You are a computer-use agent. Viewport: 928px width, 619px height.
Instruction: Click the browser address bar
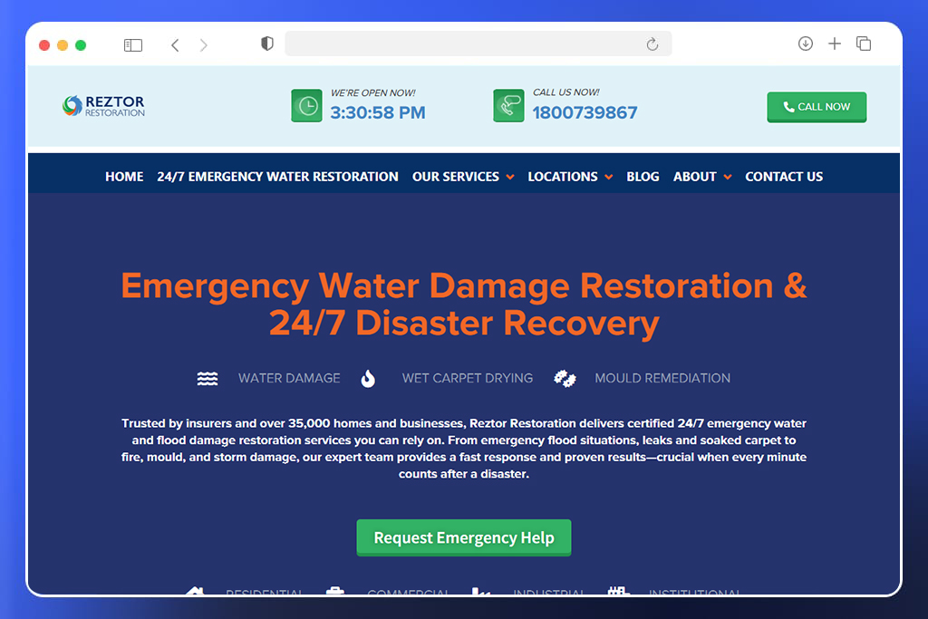tap(462, 44)
